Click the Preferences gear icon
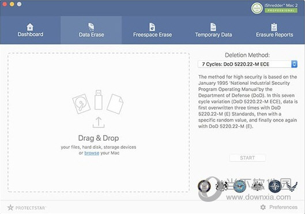The width and height of the screenshot is (305, 214). click(x=263, y=207)
